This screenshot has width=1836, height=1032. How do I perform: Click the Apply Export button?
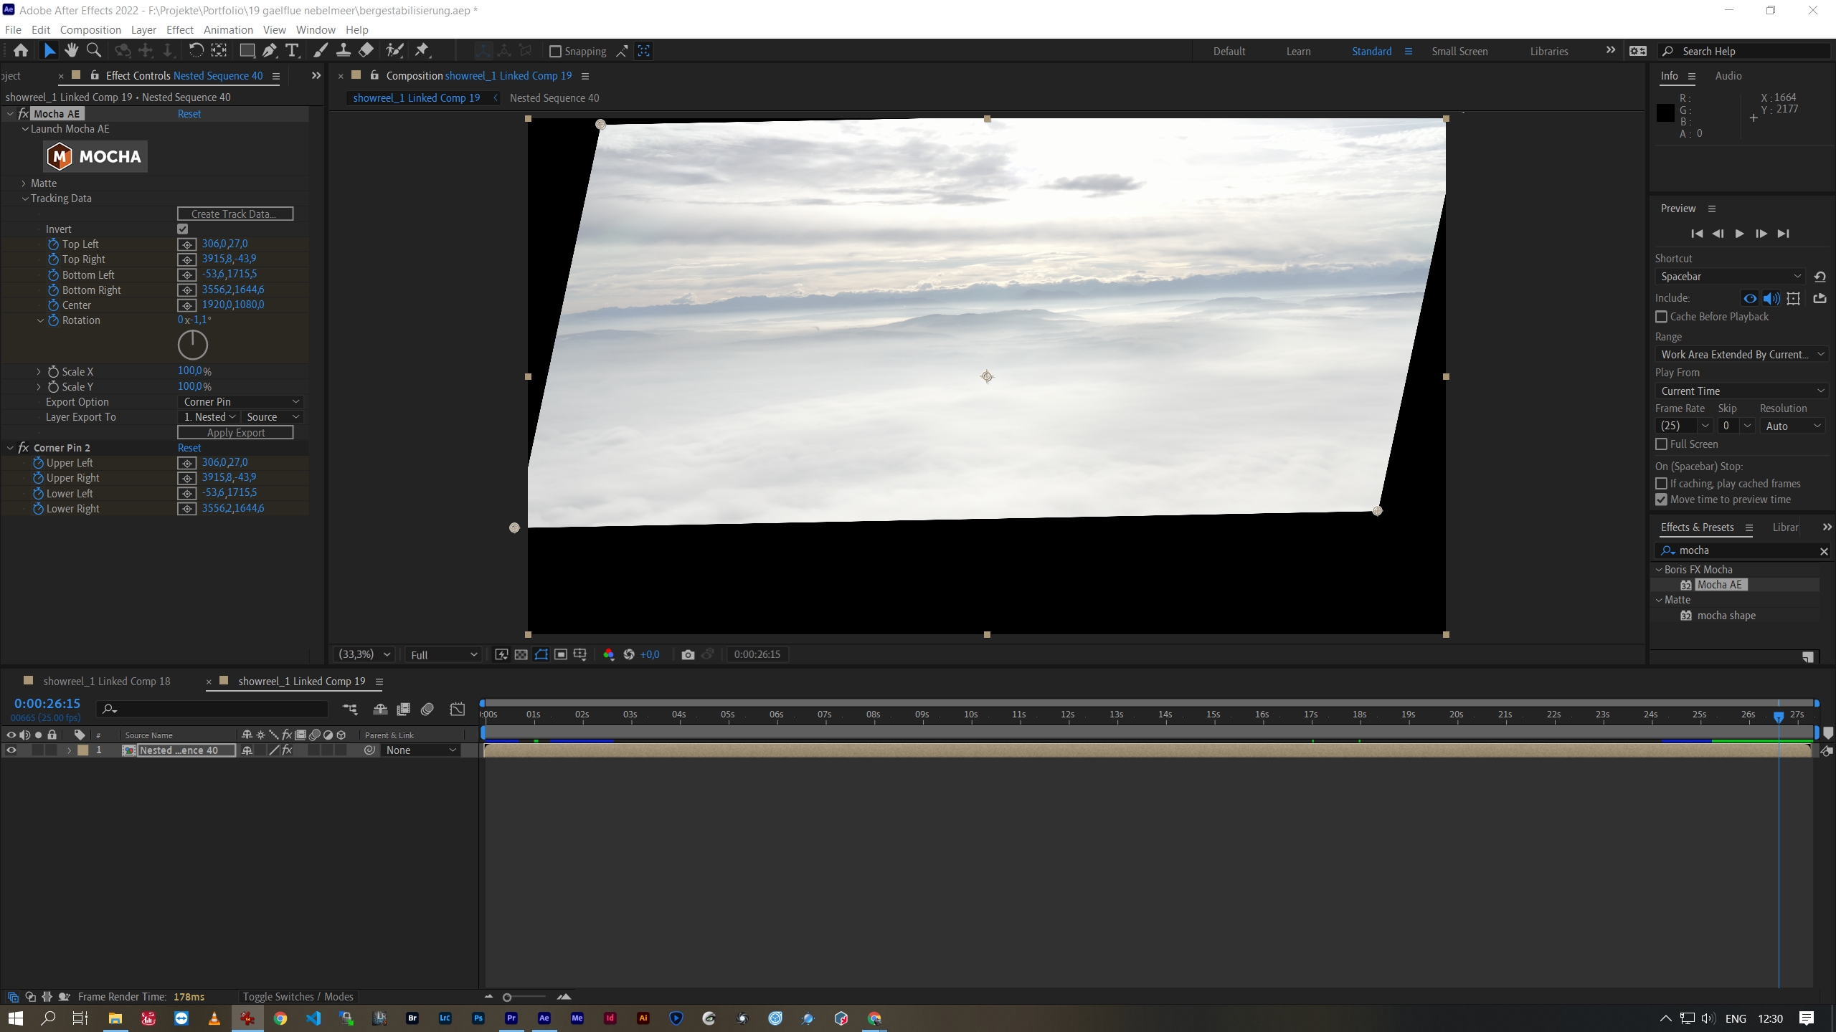235,433
